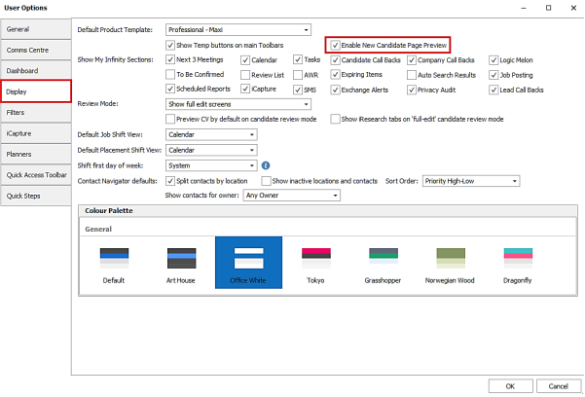Screen dimensions: 585x397
Task: Select the Default colour palette
Action: tap(114, 263)
